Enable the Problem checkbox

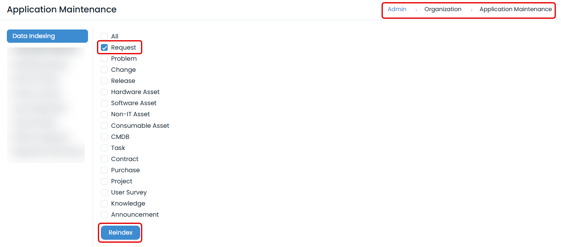[104, 59]
